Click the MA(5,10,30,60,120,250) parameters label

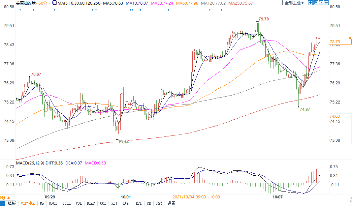tap(79, 3)
